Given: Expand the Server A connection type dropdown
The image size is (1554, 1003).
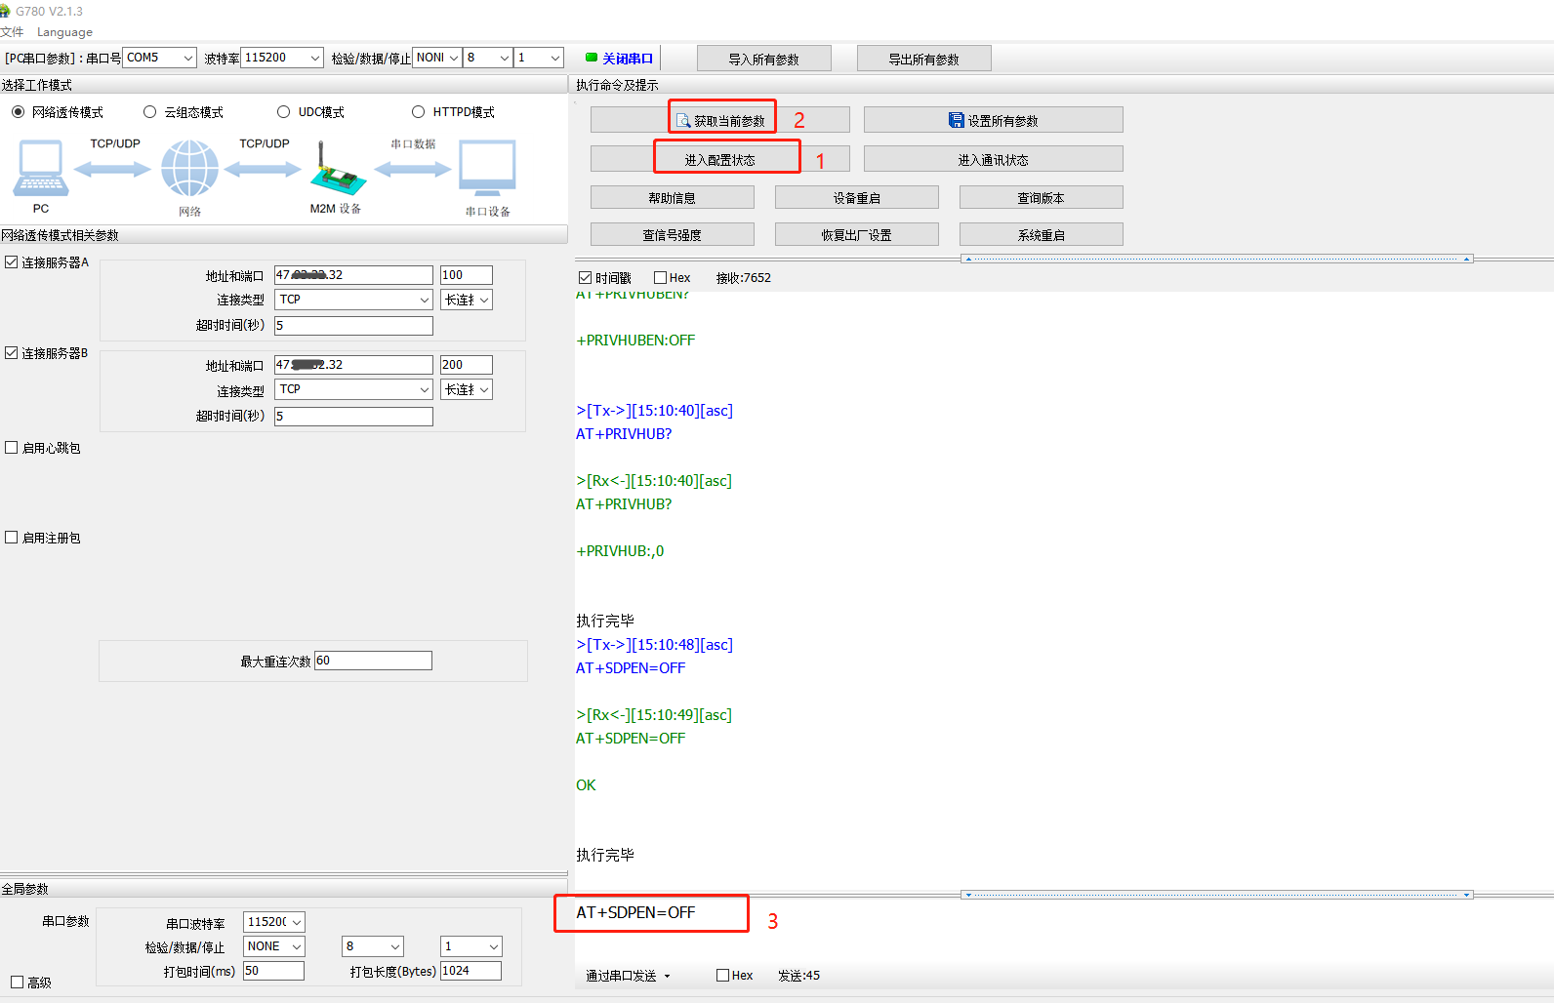Looking at the screenshot, I should point(353,300).
